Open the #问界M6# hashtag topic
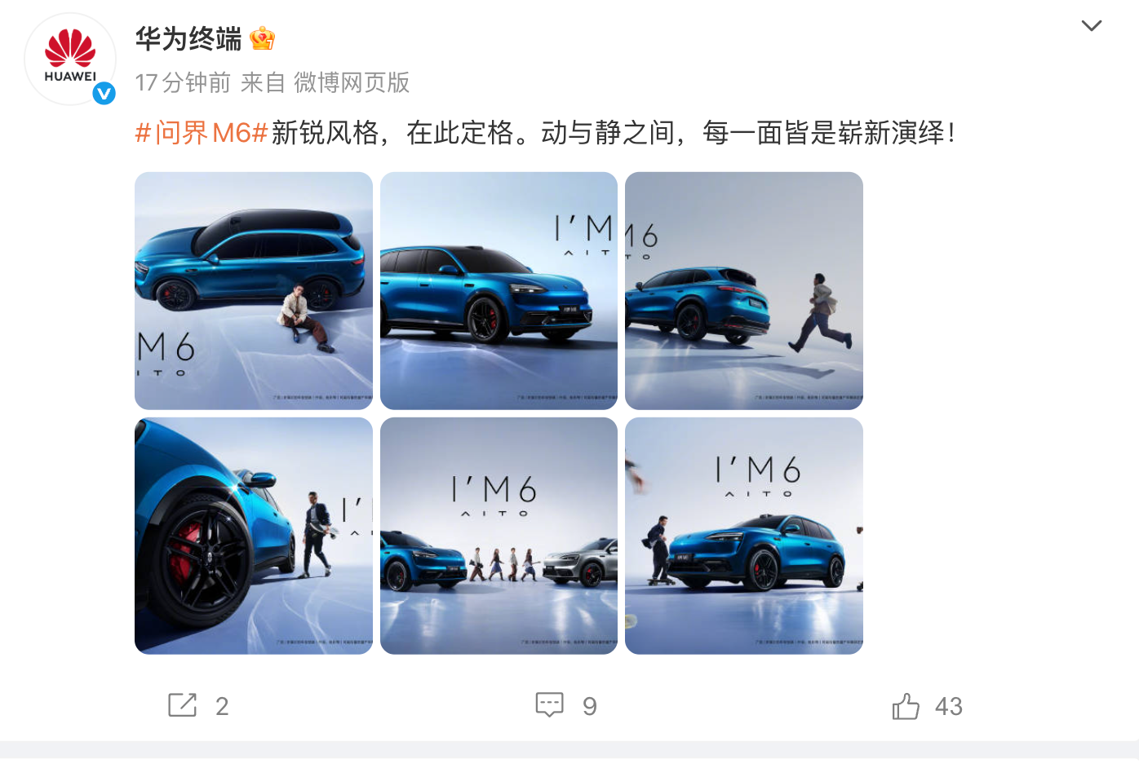Viewport: 1139px width, 768px height. coord(202,132)
